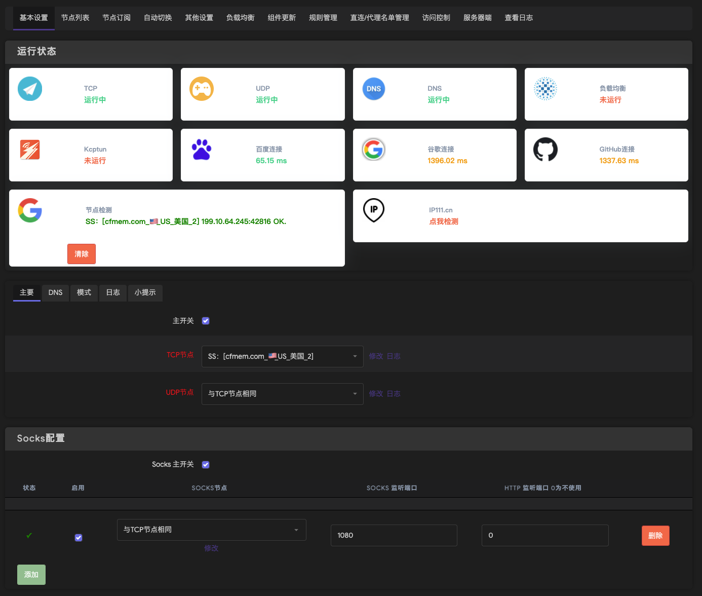This screenshot has height=596, width=702.
Task: Click the GitHub connection icon
Action: 545,150
